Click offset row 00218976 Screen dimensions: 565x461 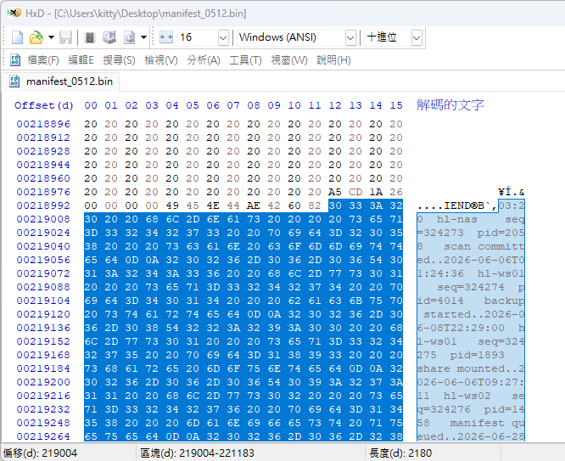click(x=43, y=192)
